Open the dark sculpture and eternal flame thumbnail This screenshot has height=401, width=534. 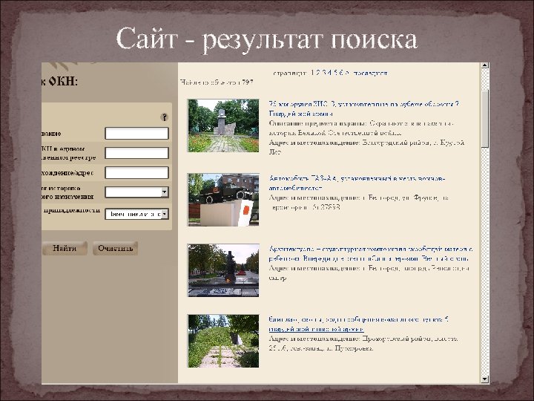tap(223, 270)
